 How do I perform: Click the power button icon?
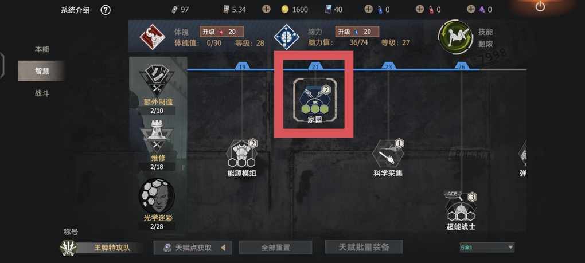click(x=540, y=6)
